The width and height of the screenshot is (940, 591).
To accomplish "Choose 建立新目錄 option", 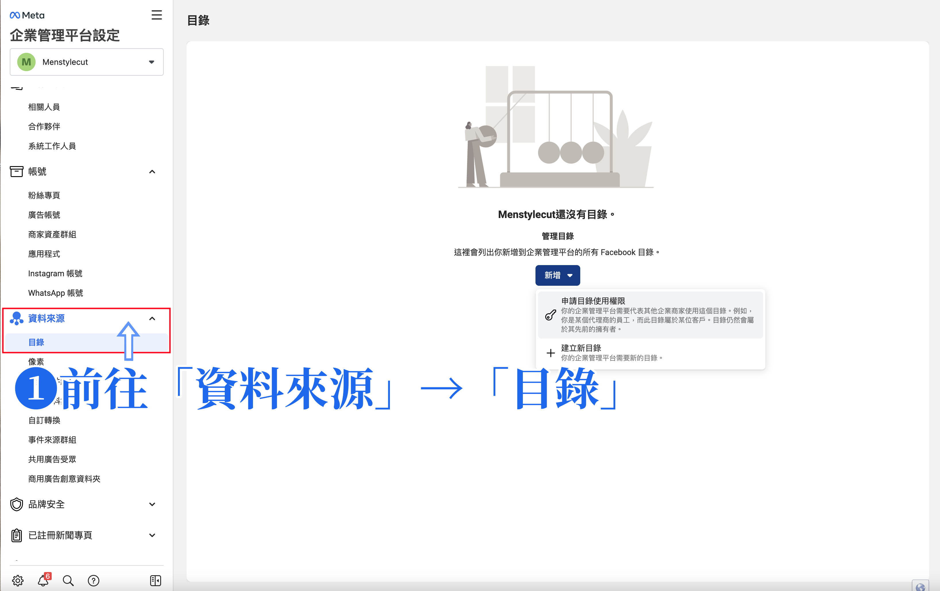I will pyautogui.click(x=650, y=353).
